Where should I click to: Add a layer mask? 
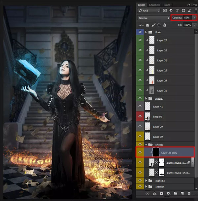(161, 193)
